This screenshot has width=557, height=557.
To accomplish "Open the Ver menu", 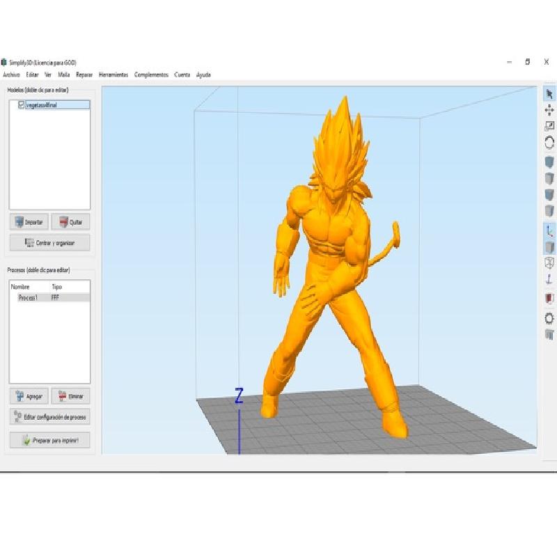I will pyautogui.click(x=48, y=74).
